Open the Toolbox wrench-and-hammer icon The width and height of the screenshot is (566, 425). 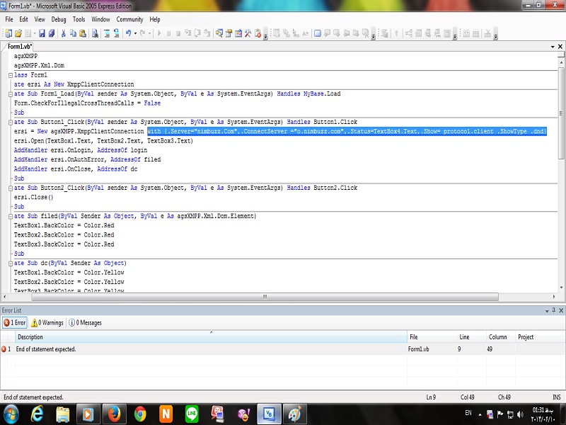[x=248, y=33]
